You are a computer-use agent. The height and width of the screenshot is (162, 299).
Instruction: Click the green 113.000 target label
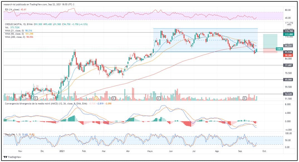(288, 34)
